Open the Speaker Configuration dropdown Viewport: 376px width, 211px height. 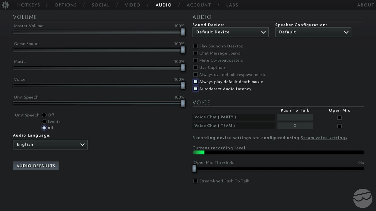(x=313, y=32)
